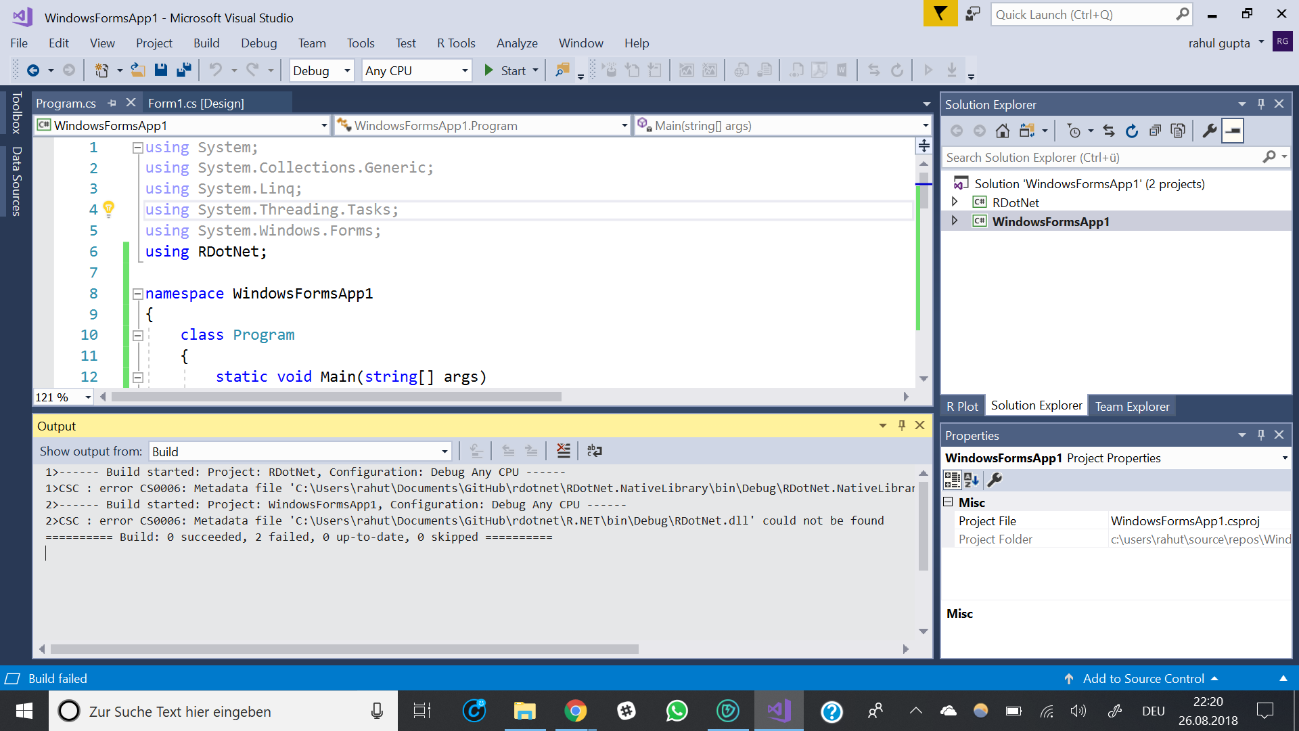The height and width of the screenshot is (731, 1299).
Task: Open the R Tools menu
Action: [x=455, y=43]
